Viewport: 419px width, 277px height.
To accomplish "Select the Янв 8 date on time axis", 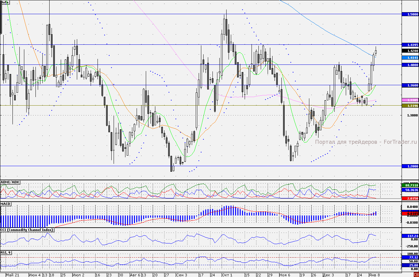I will click(374, 275).
